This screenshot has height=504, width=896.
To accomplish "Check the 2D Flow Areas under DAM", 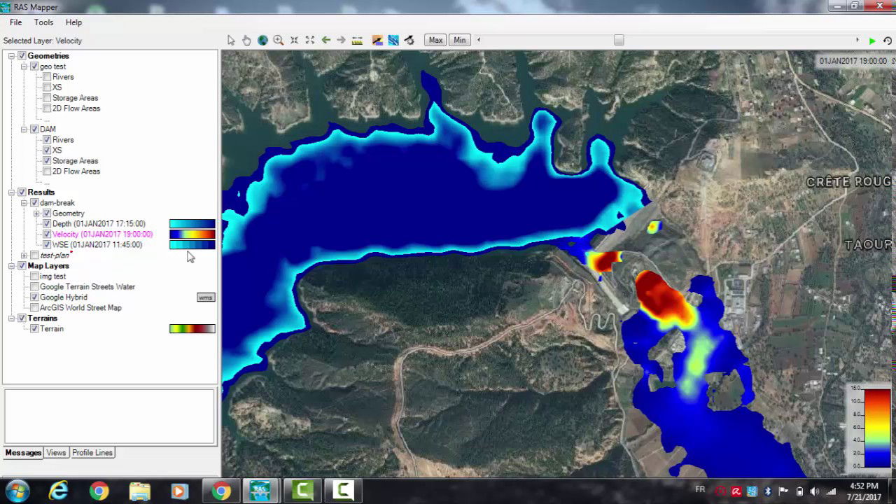I will pos(47,171).
